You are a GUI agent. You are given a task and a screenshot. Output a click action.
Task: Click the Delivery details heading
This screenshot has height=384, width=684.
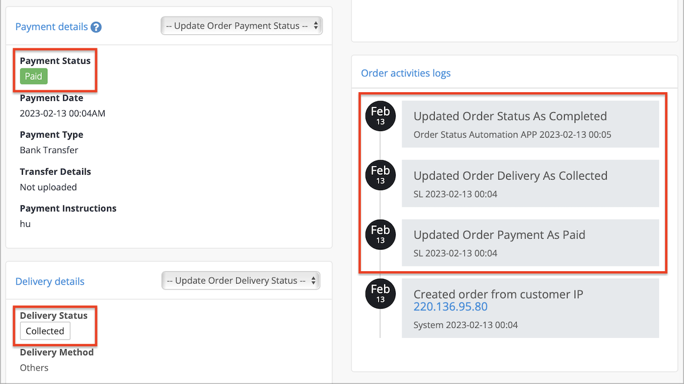[x=50, y=281]
